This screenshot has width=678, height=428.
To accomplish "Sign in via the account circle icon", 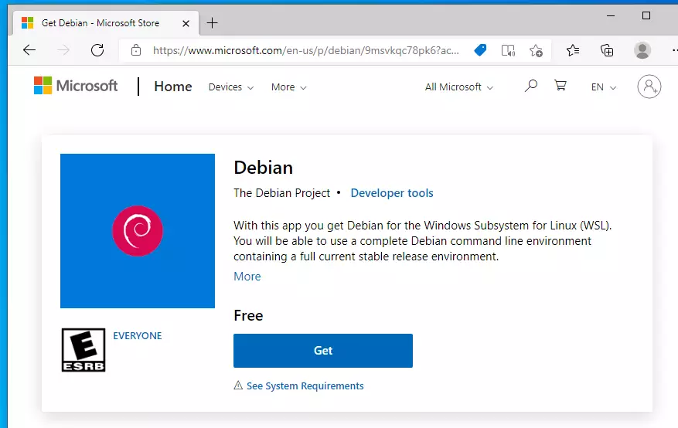I will [649, 87].
